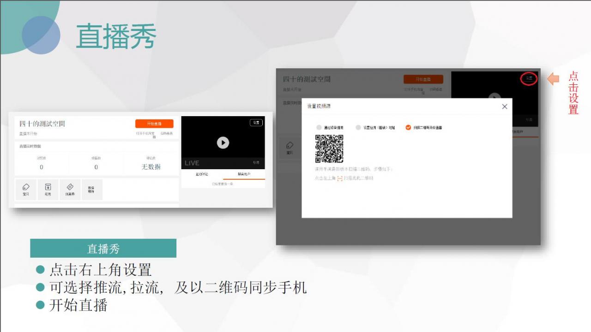Click the 直播实时数据 heading
This screenshot has width=591, height=332.
tap(30, 146)
